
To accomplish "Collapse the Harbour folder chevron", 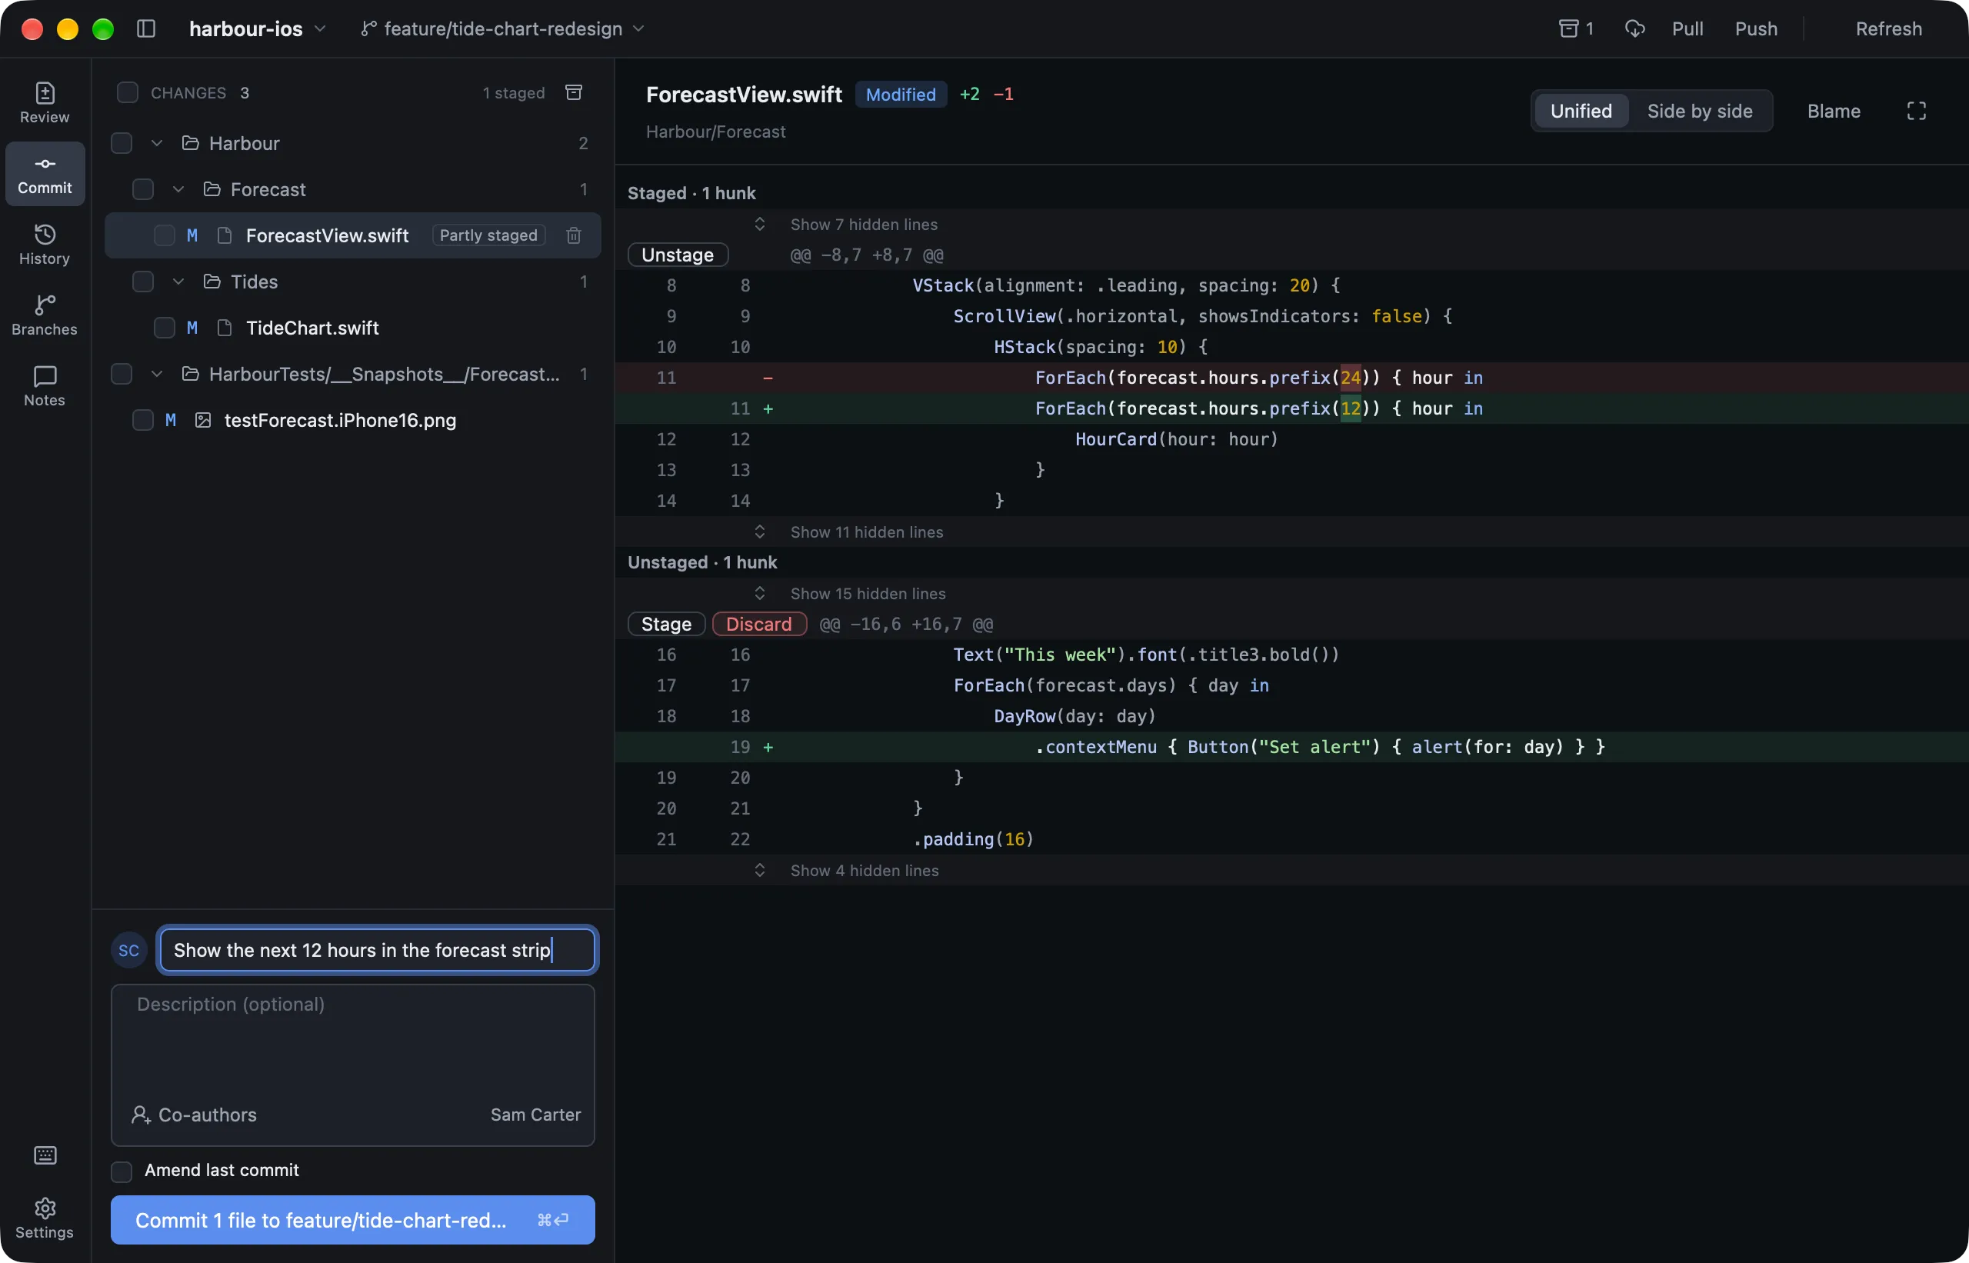I will tap(157, 143).
